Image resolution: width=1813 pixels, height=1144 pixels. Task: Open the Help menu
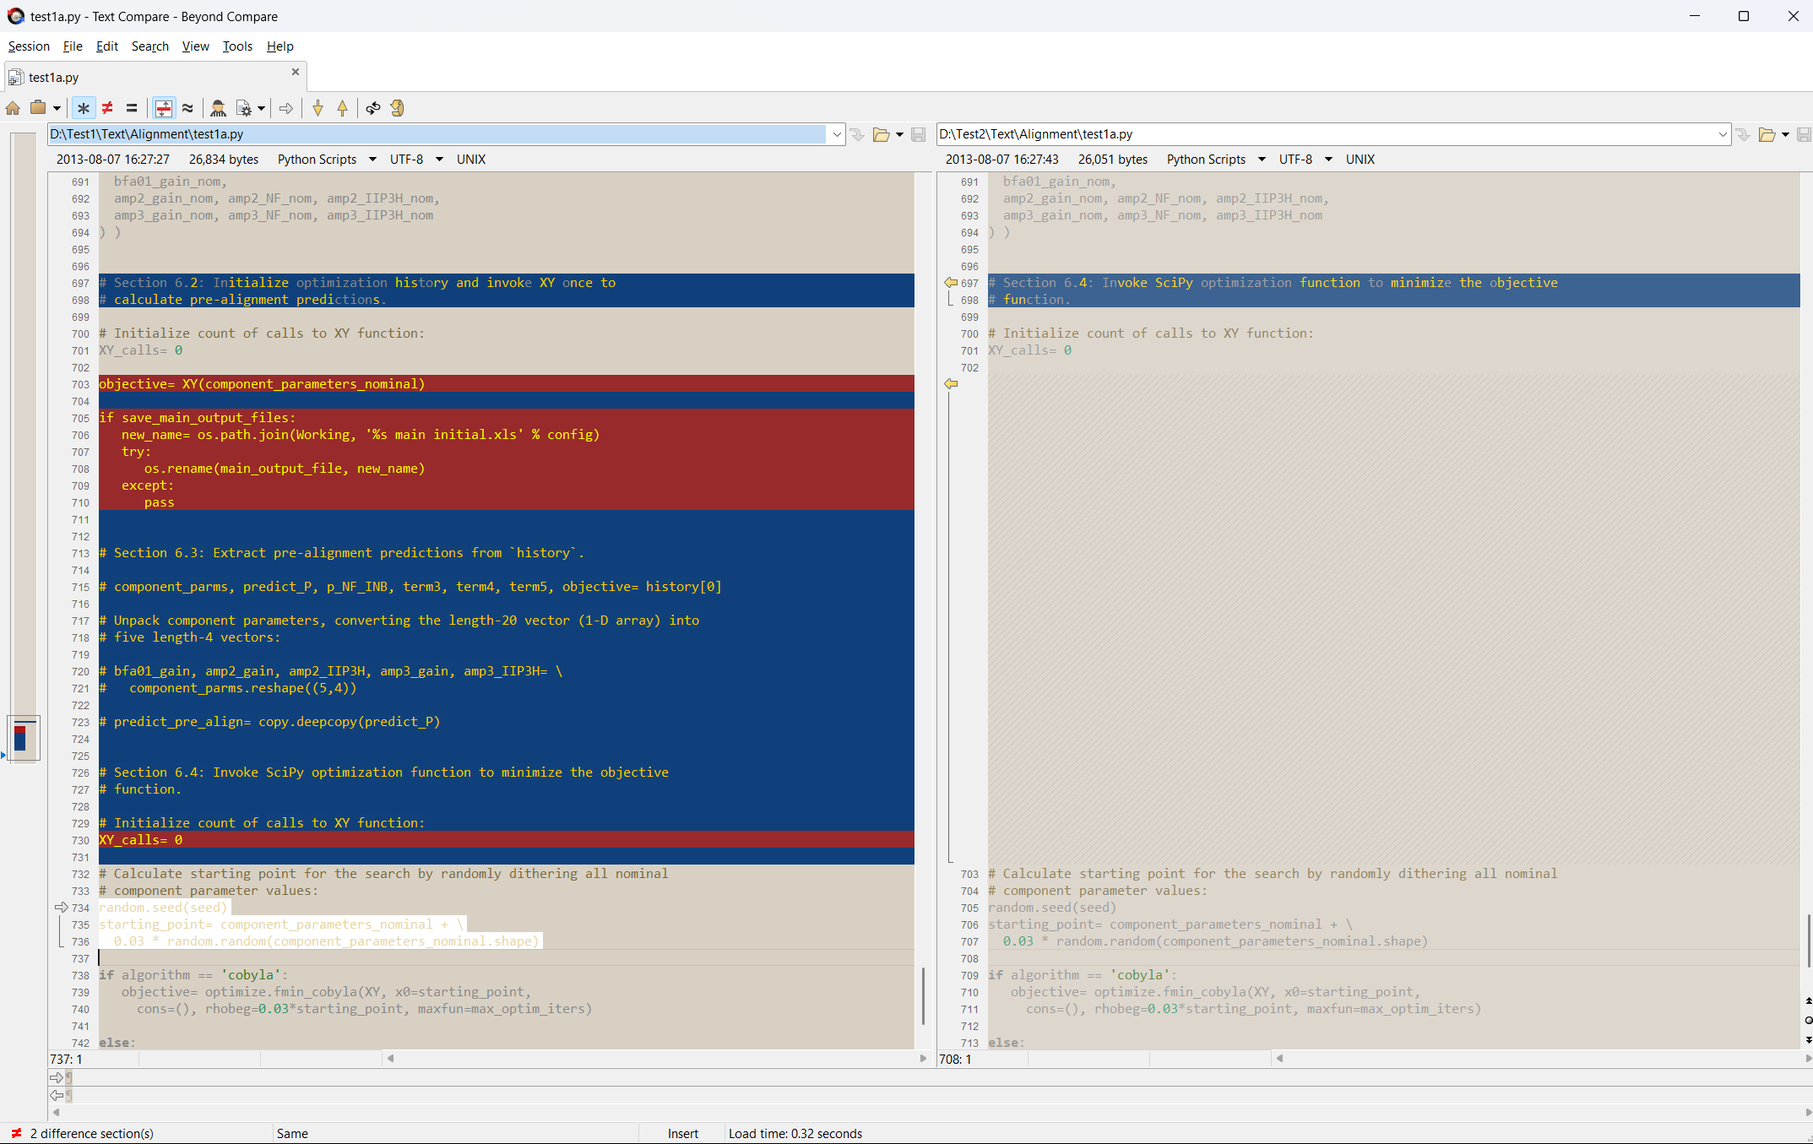point(280,46)
